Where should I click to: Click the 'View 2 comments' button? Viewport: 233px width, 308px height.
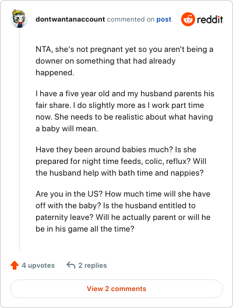(116, 289)
